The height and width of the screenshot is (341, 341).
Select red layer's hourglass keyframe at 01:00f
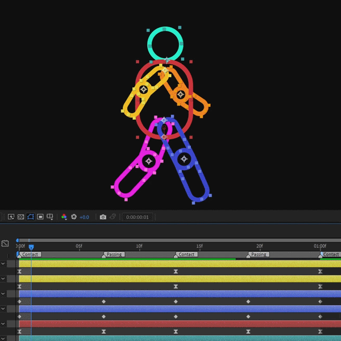pos(320,331)
